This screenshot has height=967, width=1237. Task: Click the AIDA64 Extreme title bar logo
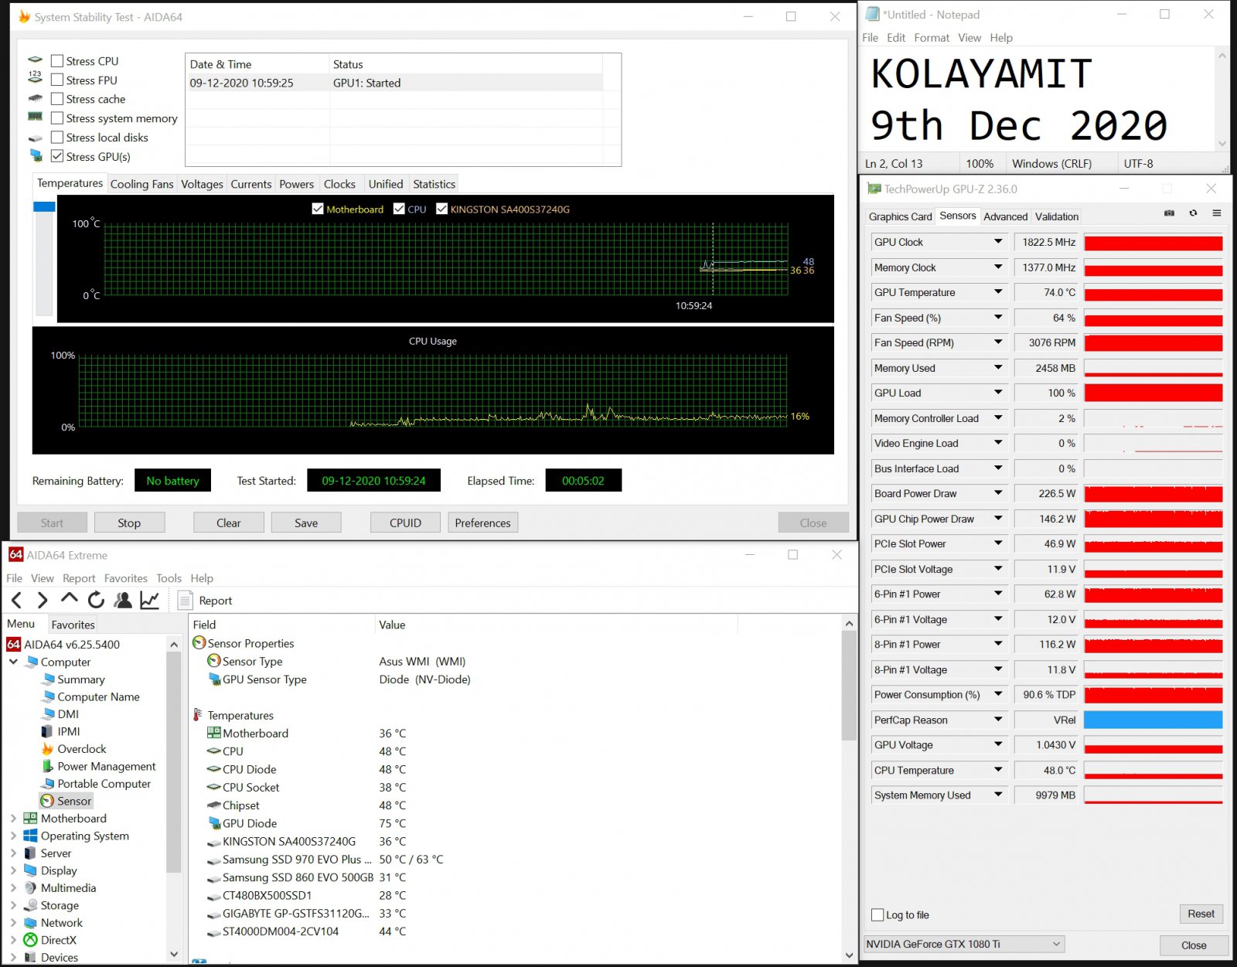(x=15, y=555)
